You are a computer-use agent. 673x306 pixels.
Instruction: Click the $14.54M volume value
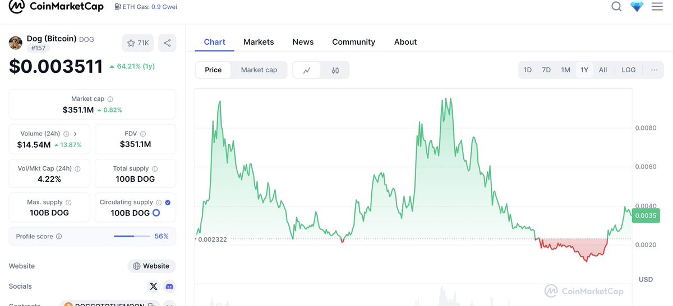(x=34, y=144)
